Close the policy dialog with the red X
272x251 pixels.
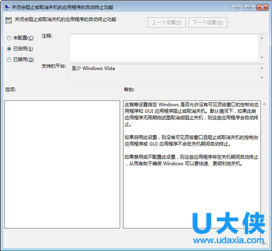[x=262, y=7]
